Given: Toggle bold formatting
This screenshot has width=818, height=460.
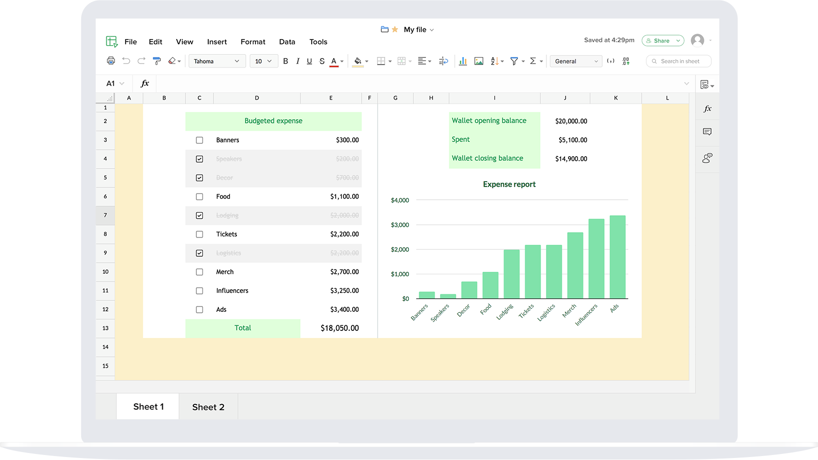Looking at the screenshot, I should [x=286, y=61].
